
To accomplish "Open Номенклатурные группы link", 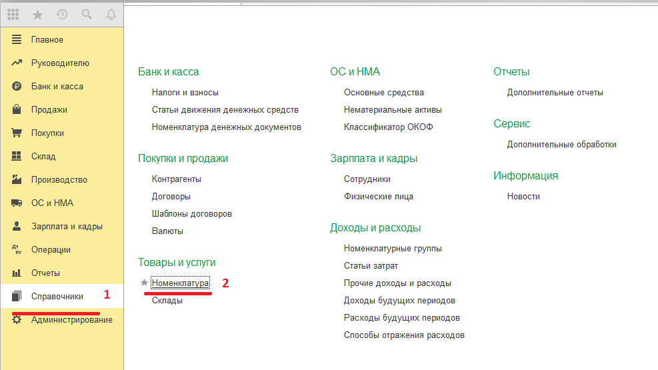I will (393, 249).
